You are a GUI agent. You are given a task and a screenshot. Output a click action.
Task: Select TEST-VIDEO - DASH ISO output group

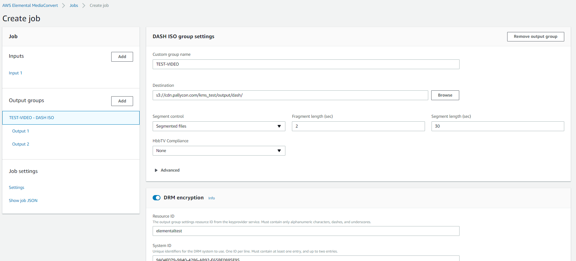coord(32,118)
